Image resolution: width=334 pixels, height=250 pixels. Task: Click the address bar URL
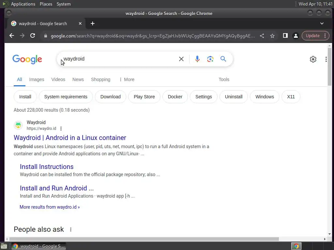pyautogui.click(x=153, y=36)
